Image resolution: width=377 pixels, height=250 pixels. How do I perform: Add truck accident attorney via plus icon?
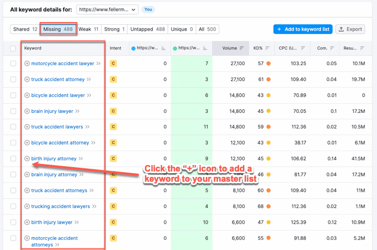click(x=27, y=80)
